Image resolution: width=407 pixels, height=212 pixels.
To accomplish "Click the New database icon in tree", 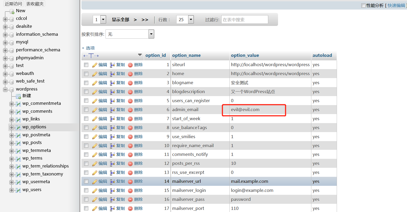I will pyautogui.click(x=12, y=11).
